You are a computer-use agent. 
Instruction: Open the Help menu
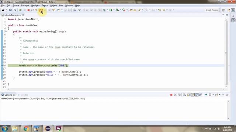[77, 5]
